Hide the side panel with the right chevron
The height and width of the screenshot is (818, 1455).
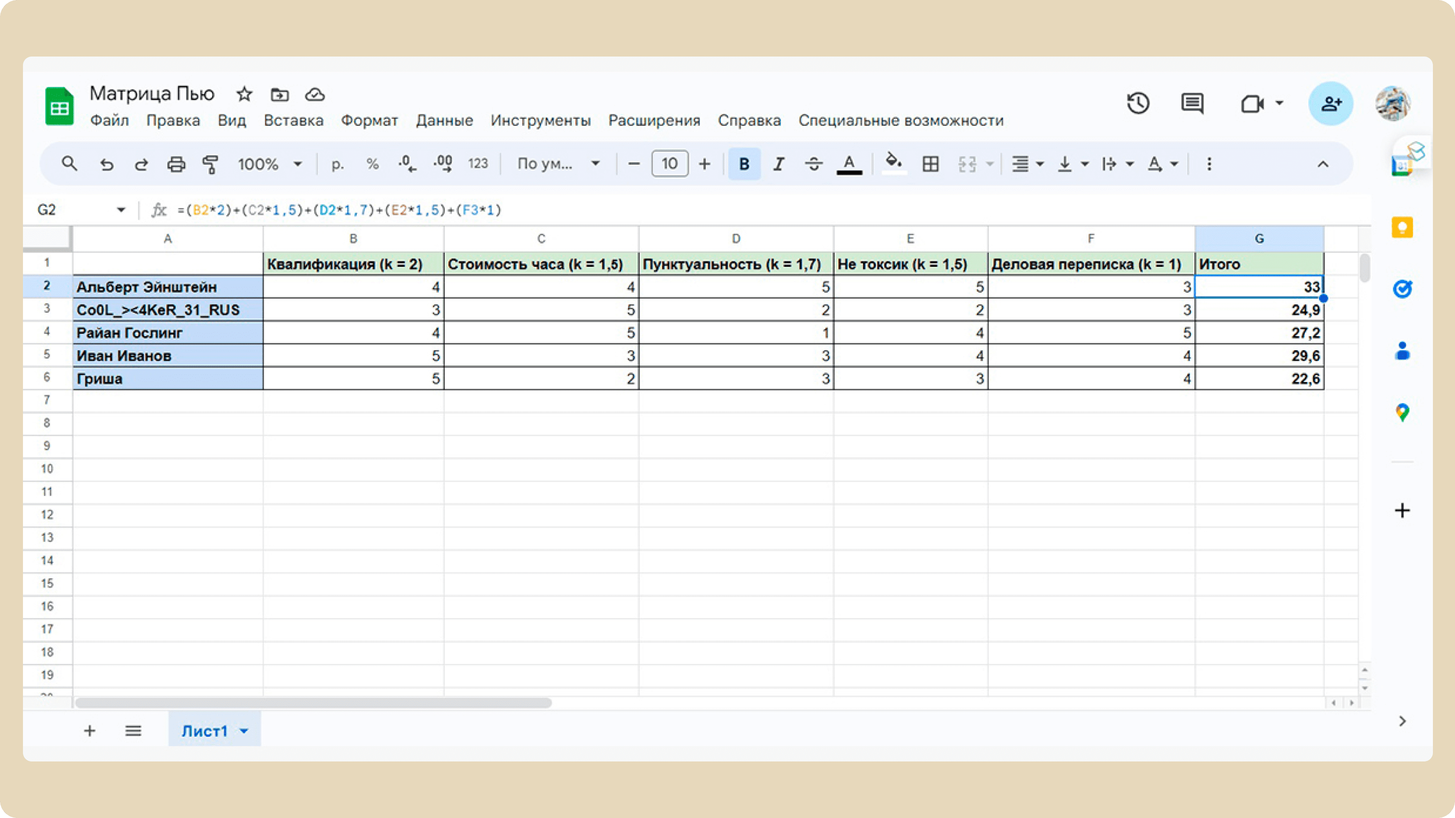1402,721
